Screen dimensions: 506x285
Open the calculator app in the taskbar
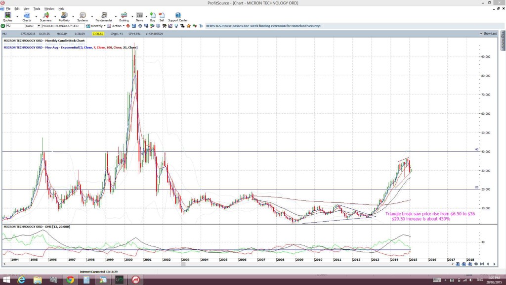(x=86, y=280)
